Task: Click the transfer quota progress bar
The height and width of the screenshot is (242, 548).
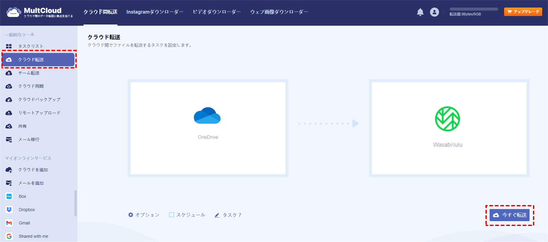Action: pos(474,9)
